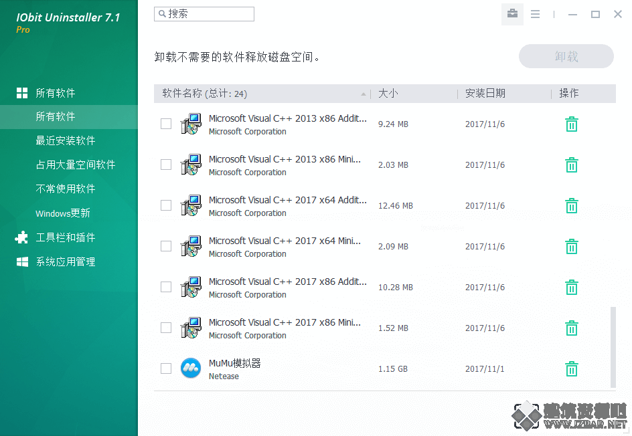
Task: Tick checkbox for Visual C++ 2013 x86 Additional
Action: tap(166, 124)
